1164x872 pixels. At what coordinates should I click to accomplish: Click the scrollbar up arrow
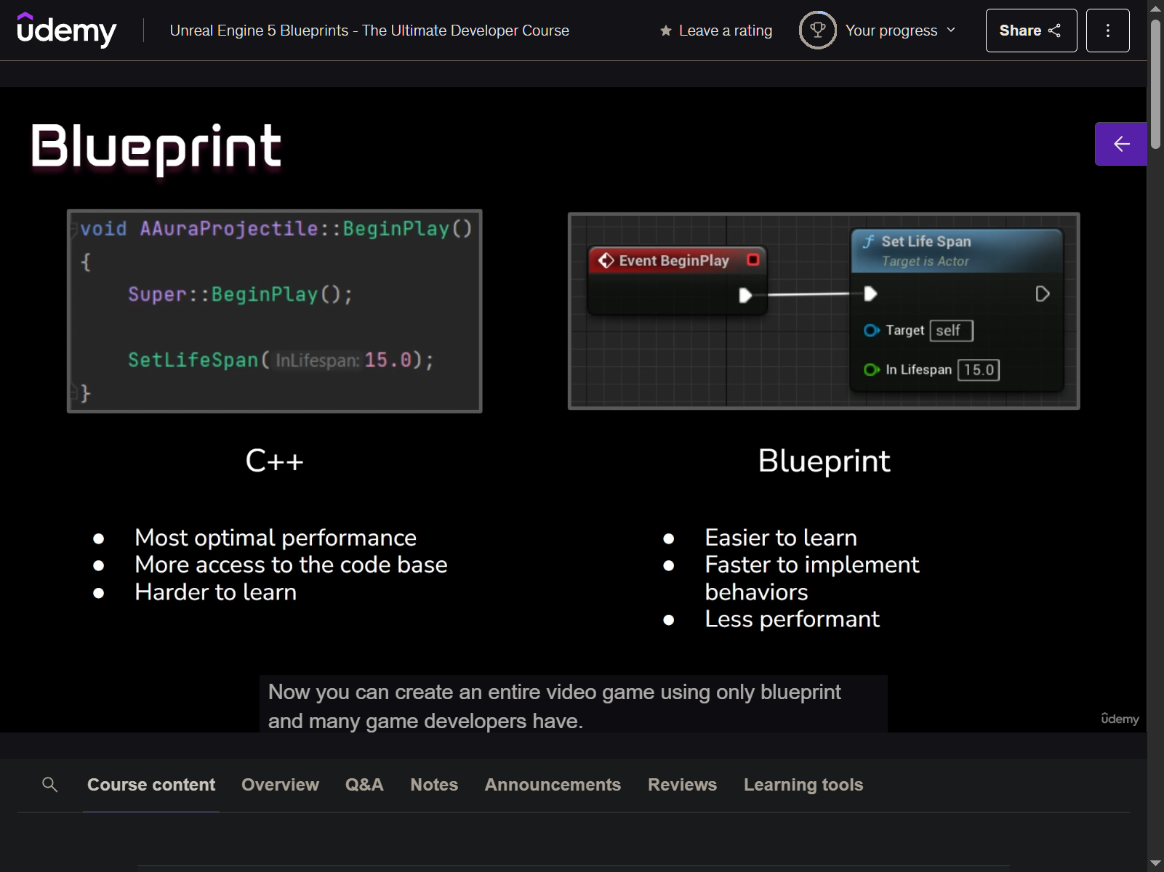pyautogui.click(x=1155, y=9)
